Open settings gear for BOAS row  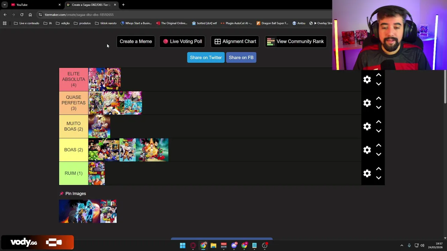click(367, 150)
